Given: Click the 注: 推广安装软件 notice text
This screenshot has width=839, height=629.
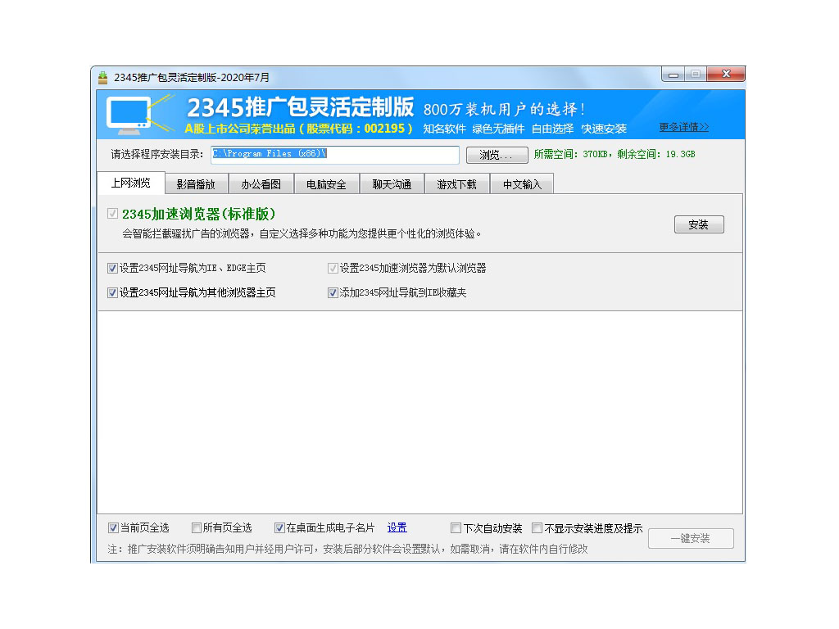Looking at the screenshot, I should coord(347,550).
